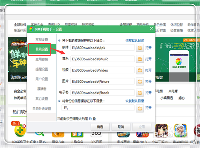Open 小编精选 link in main window

(x=167, y=98)
